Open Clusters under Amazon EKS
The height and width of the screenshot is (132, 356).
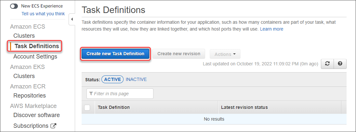click(x=24, y=76)
